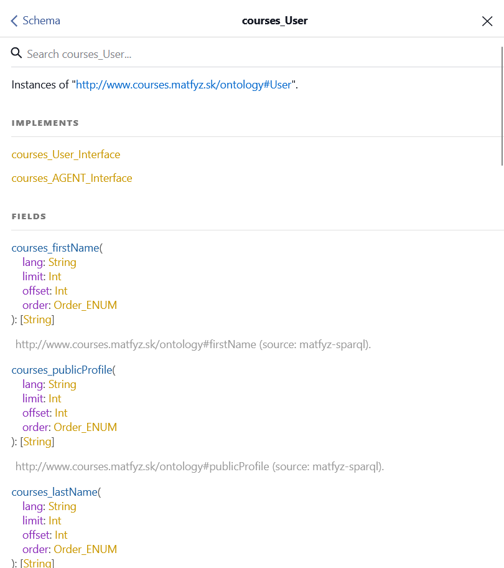Open courses_User_Interface type
Viewport: 504px width, 568px height.
(x=66, y=154)
